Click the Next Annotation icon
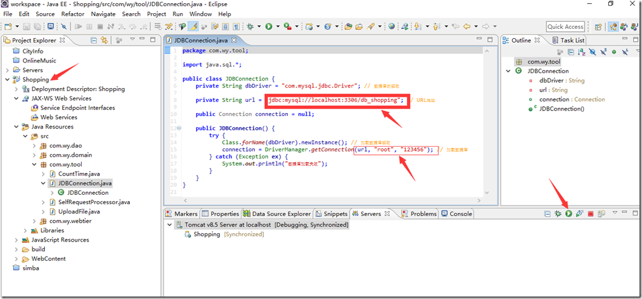The width and height of the screenshot is (642, 299). point(417,27)
